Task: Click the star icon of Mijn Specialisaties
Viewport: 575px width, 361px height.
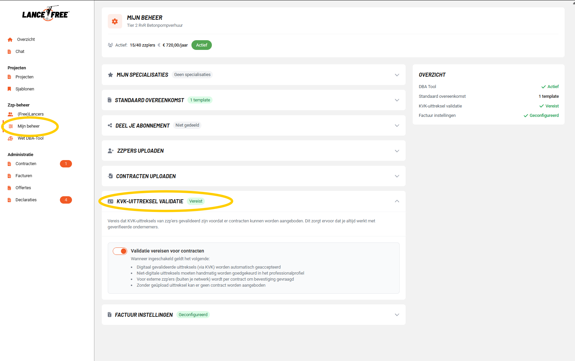Action: coord(110,75)
